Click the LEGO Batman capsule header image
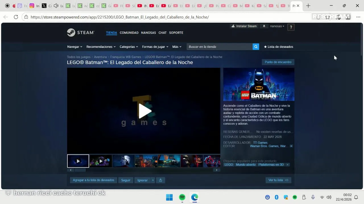Viewport: 364px width, 204px height. coord(259,84)
